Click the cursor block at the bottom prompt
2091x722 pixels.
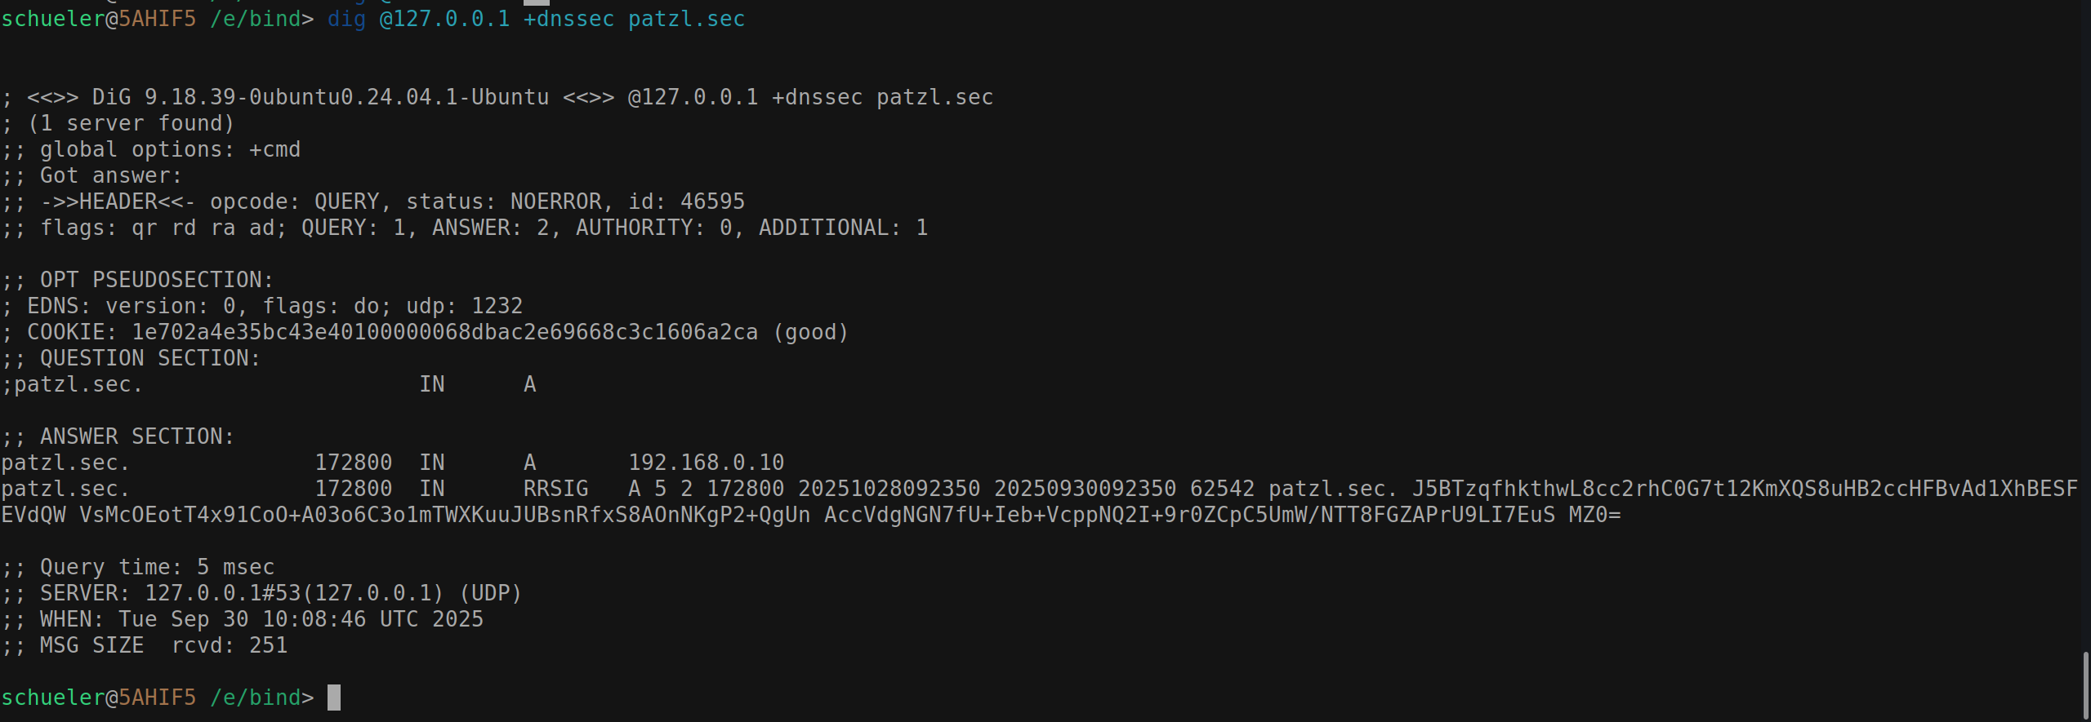[334, 698]
